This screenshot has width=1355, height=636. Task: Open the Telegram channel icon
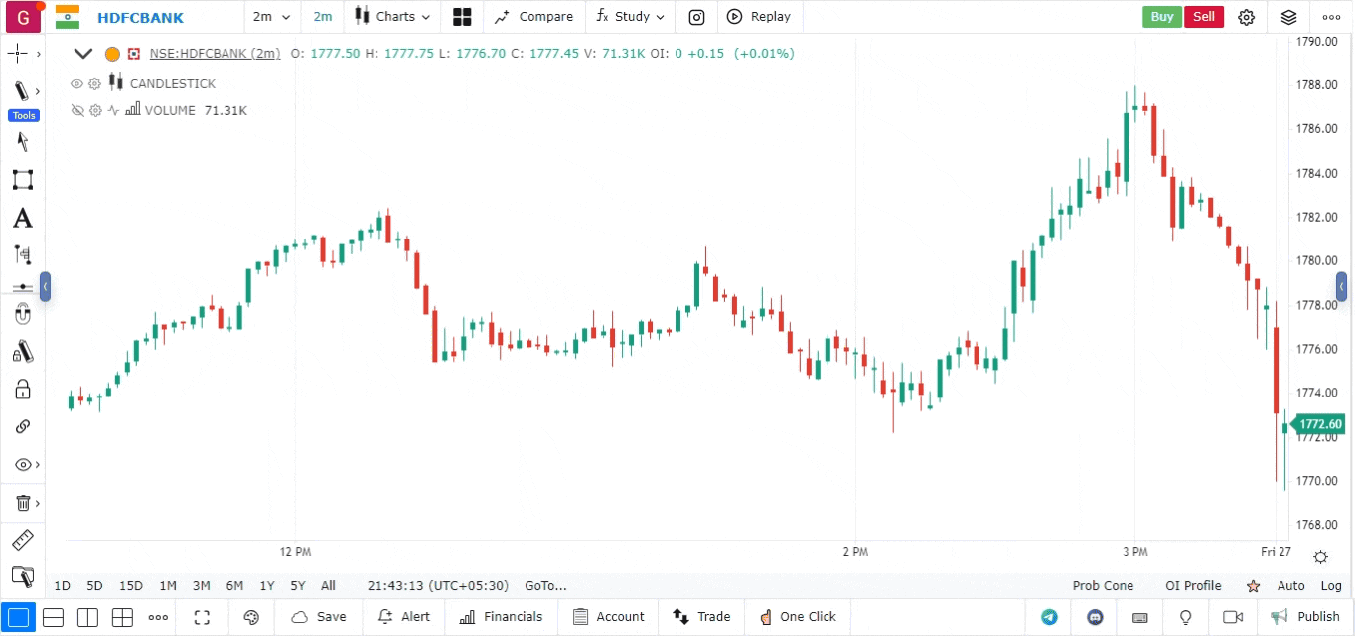click(1049, 617)
